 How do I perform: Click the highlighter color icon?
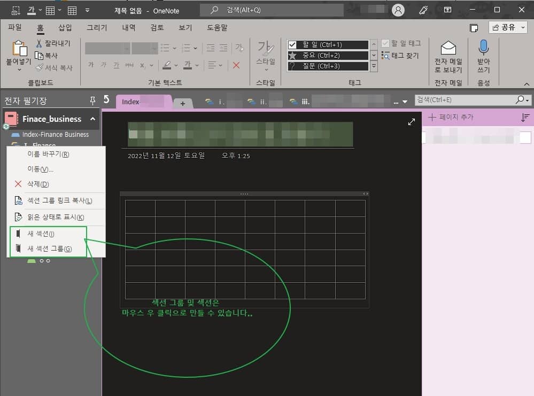(167, 65)
